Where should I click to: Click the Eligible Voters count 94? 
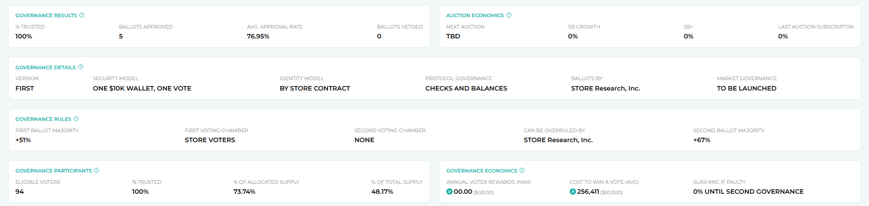(20, 192)
